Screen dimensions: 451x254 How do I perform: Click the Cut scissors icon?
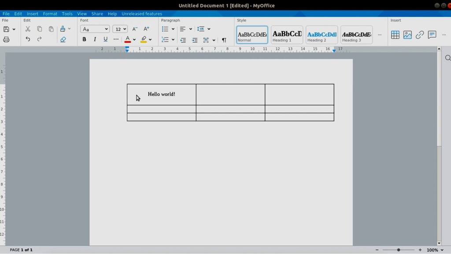(28, 29)
